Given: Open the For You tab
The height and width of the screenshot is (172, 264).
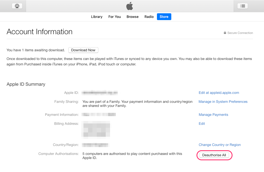Looking at the screenshot, I should tap(114, 17).
